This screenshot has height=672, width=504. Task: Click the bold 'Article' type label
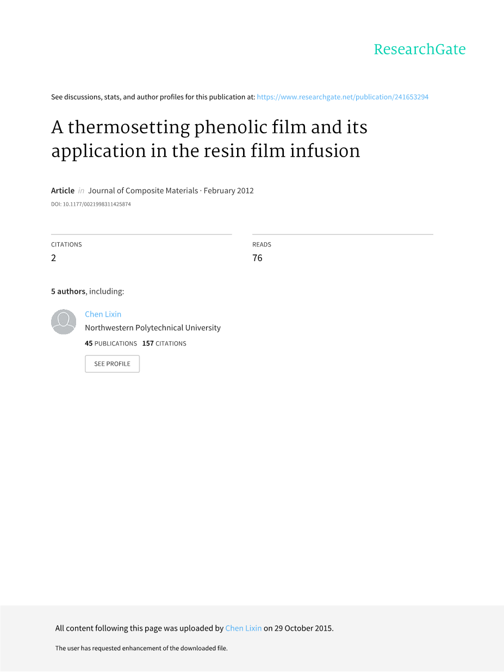[63, 190]
